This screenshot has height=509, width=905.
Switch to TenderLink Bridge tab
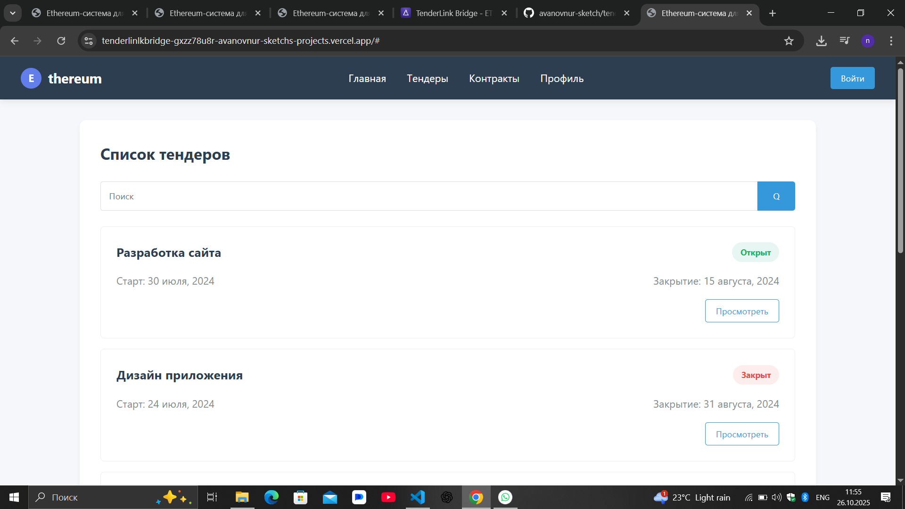click(x=452, y=13)
